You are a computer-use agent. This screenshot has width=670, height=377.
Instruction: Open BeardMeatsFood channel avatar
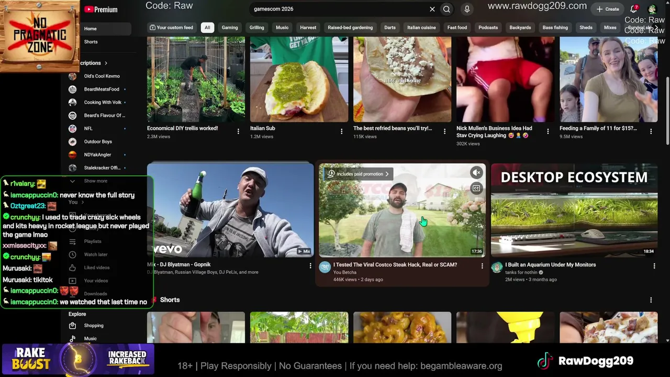73,89
